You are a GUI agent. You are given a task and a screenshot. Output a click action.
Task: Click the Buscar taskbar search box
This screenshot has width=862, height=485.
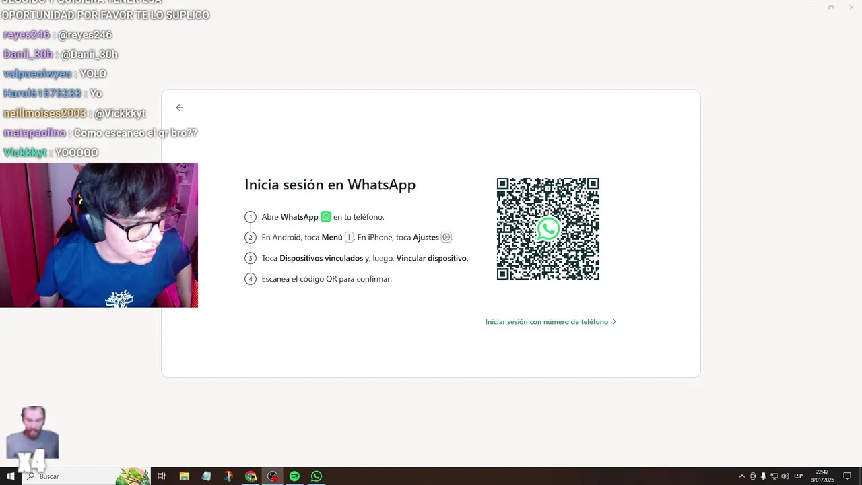coord(88,476)
